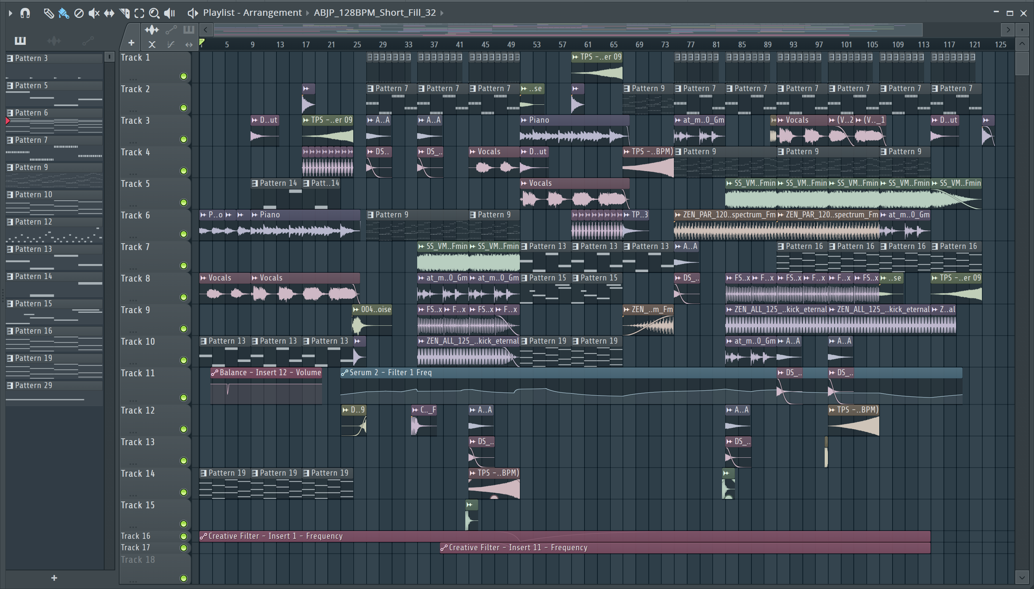
Task: Open ABJP_128BPM_Short_Fill_32 clip selector
Action: tap(375, 13)
